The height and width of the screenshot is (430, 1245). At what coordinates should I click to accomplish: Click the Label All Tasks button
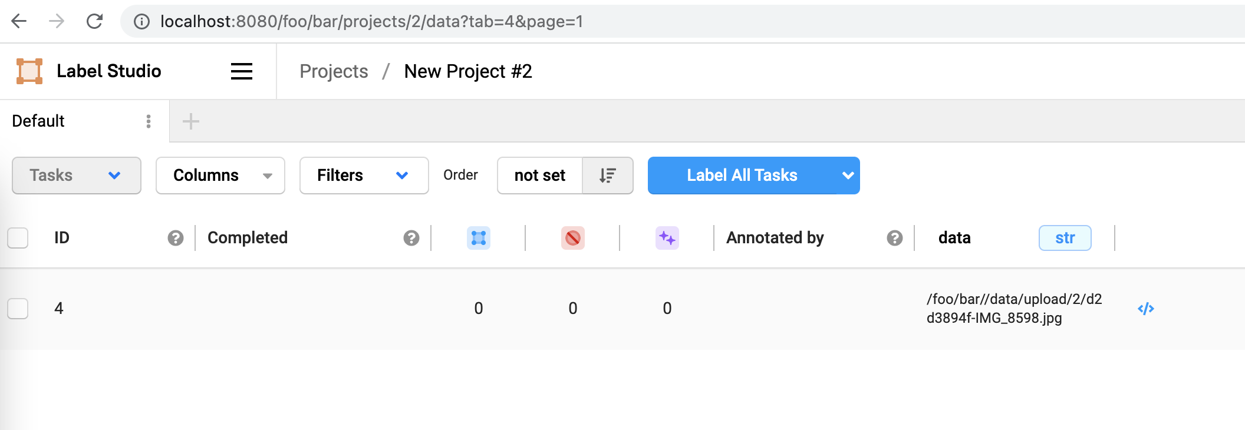pos(742,175)
